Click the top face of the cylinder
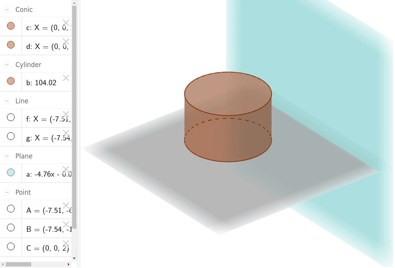The height and width of the screenshot is (268, 395). [x=228, y=93]
